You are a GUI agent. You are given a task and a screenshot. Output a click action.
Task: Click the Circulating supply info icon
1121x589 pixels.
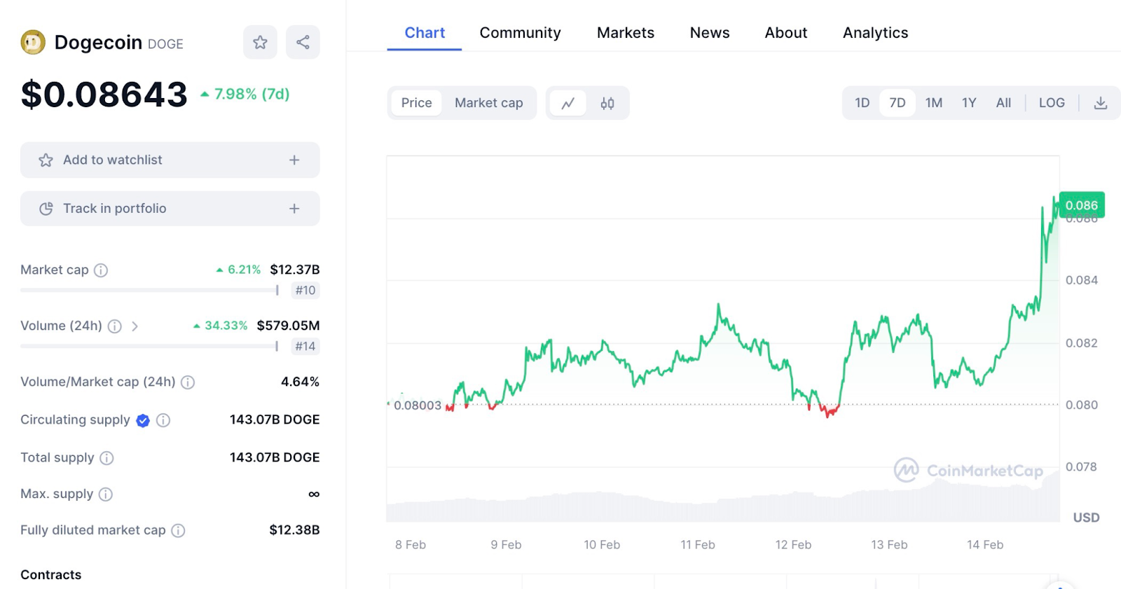(x=163, y=420)
